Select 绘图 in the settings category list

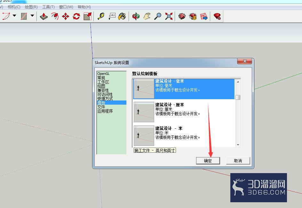112,86
